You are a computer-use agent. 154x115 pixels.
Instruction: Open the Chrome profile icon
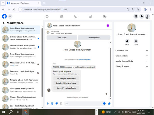coord(145,10)
